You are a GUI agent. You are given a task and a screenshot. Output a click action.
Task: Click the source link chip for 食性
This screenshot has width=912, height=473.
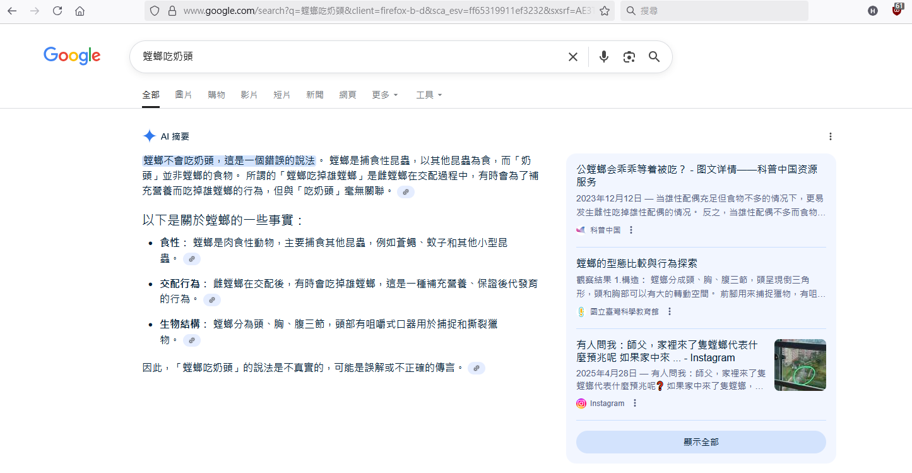pyautogui.click(x=192, y=259)
